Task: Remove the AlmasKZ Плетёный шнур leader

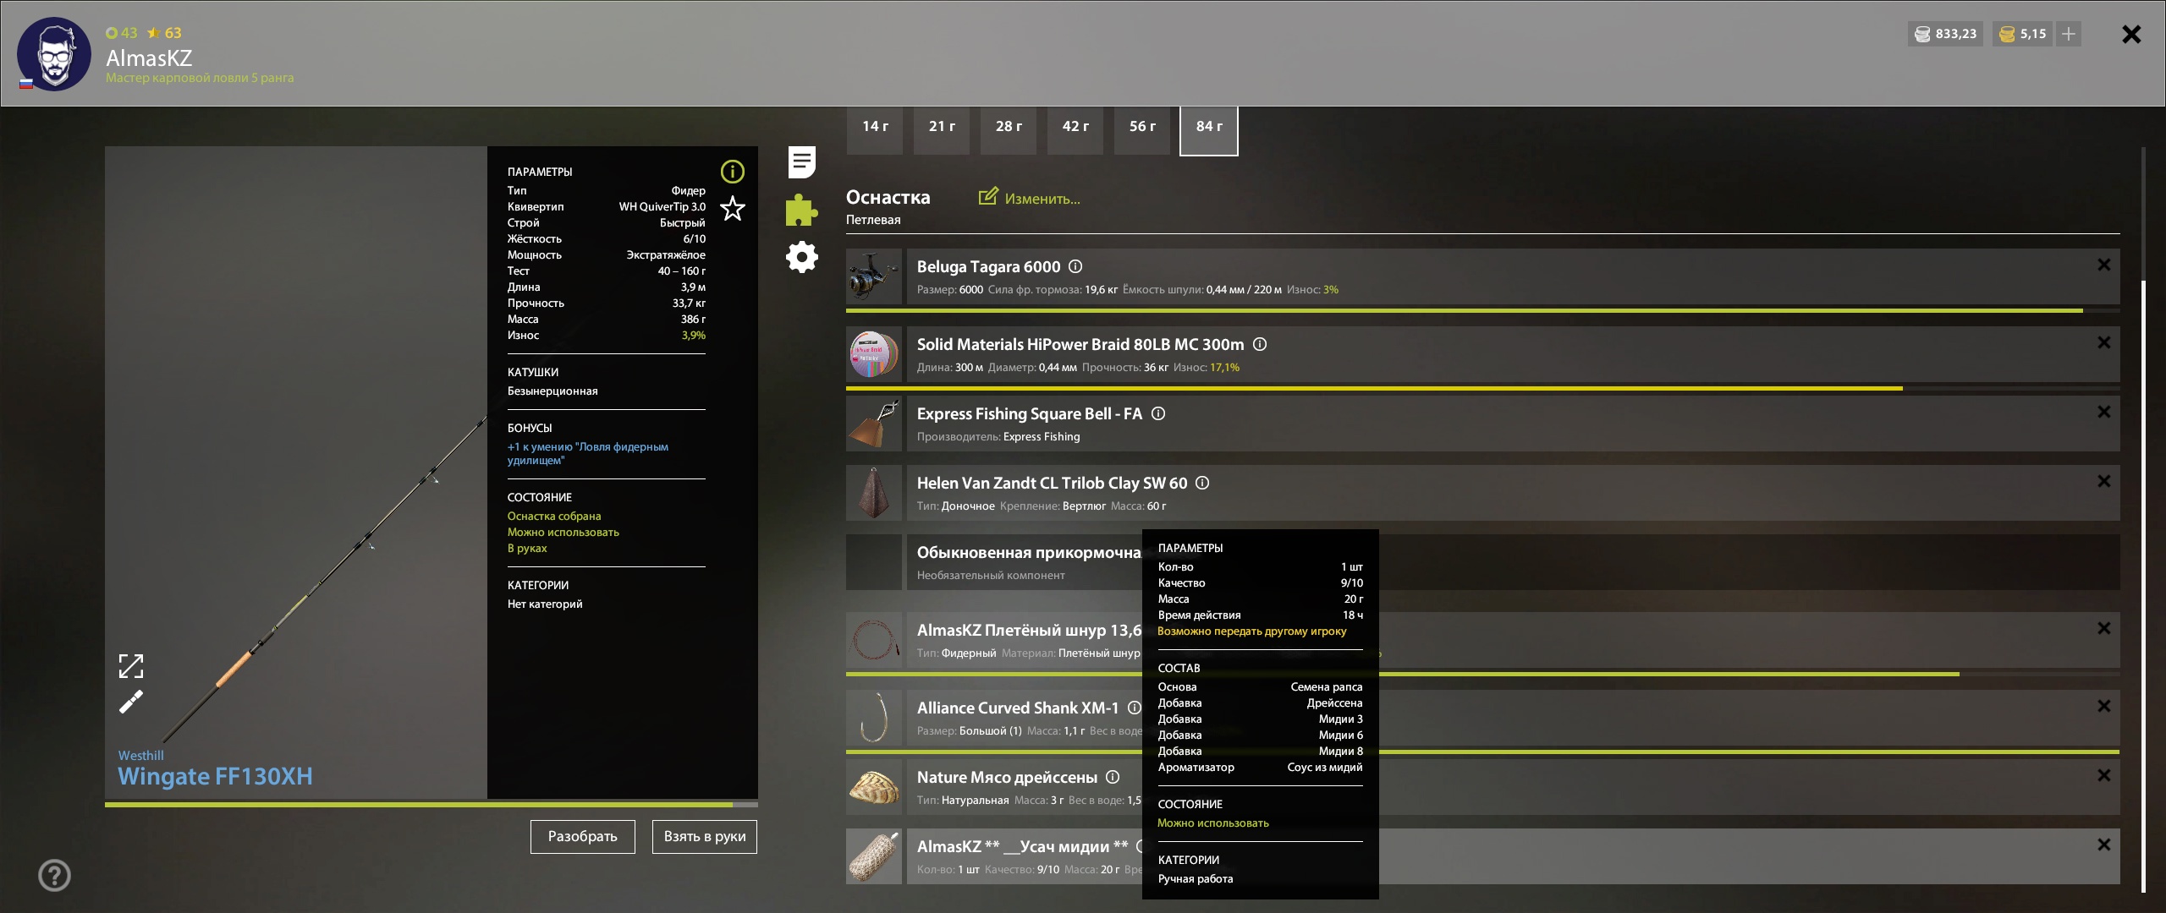Action: tap(2104, 628)
